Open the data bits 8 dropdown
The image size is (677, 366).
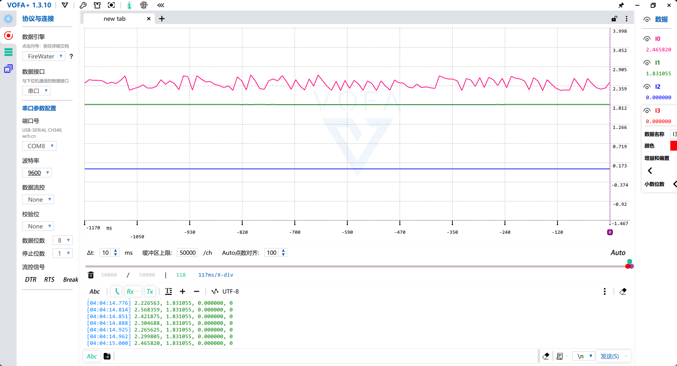(x=62, y=240)
